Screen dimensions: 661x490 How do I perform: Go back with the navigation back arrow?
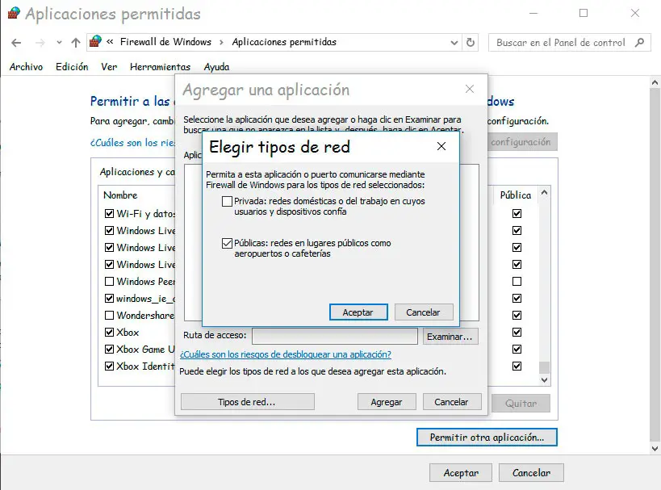tap(16, 43)
